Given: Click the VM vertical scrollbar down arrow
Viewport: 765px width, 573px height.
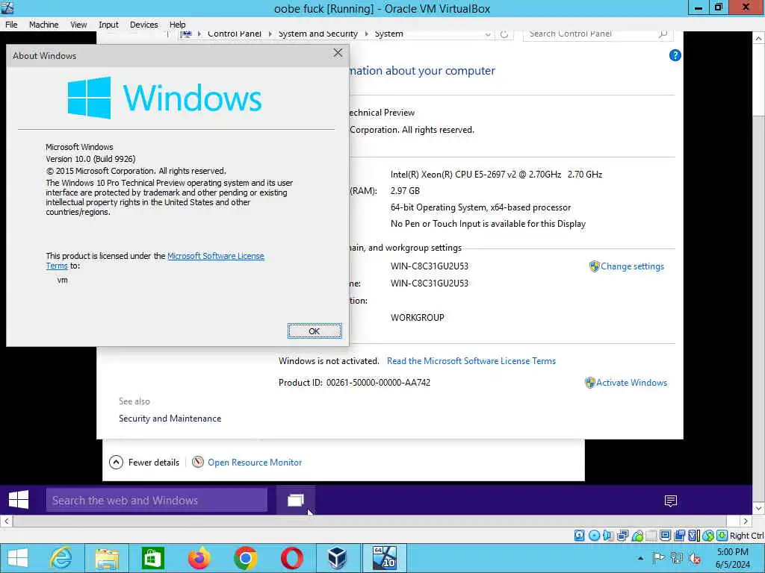Looking at the screenshot, I should 759,508.
